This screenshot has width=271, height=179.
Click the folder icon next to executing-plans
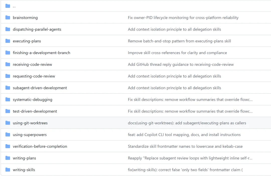[8, 41]
